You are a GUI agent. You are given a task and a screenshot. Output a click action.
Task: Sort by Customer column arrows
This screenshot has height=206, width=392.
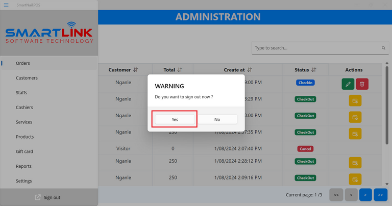pyautogui.click(x=135, y=70)
